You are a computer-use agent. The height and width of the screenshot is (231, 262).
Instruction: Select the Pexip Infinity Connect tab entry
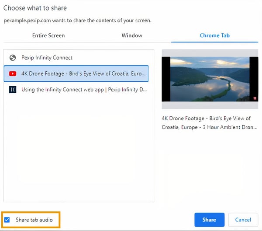76,58
